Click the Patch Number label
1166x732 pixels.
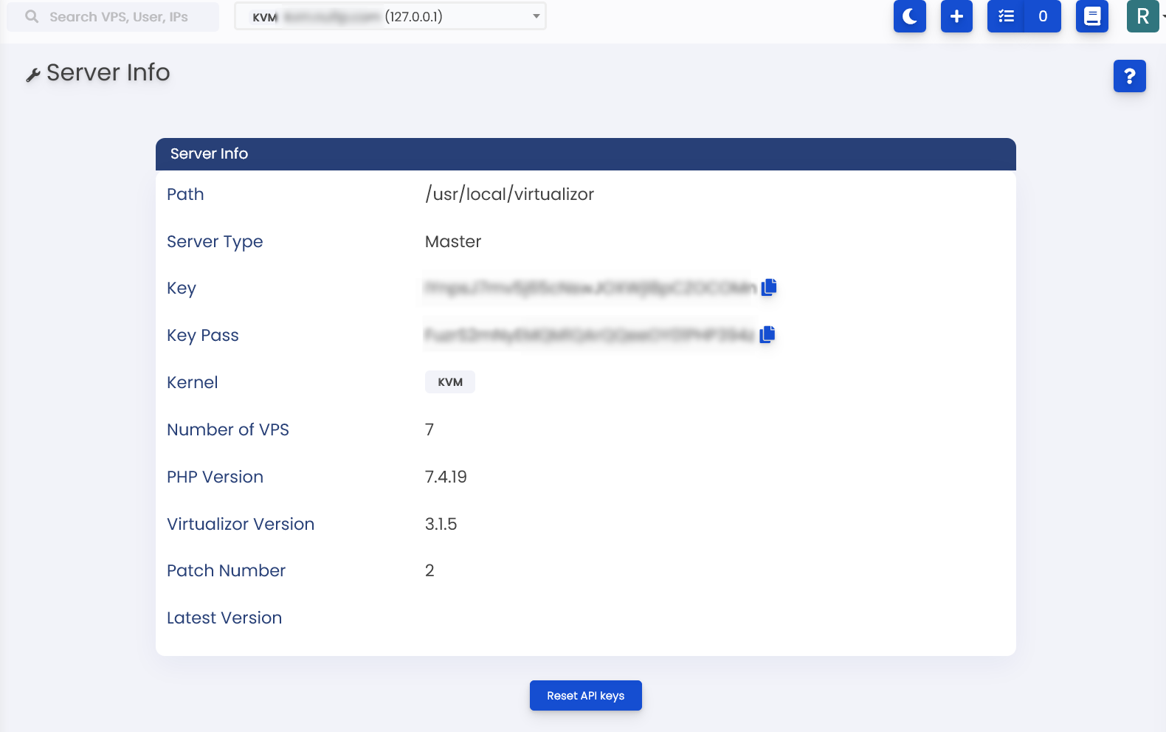point(226,570)
